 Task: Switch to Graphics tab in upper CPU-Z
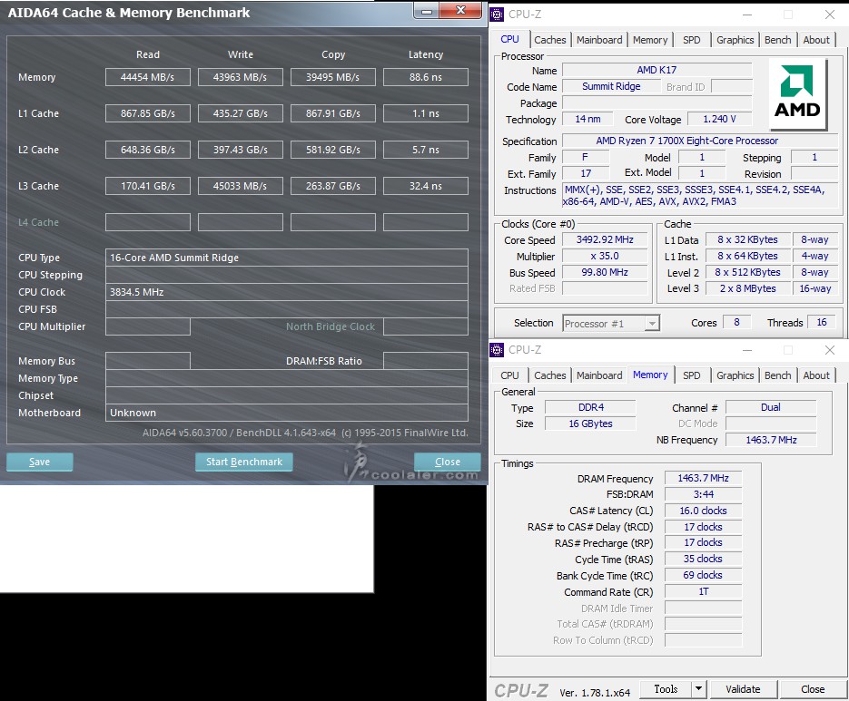[x=735, y=40]
